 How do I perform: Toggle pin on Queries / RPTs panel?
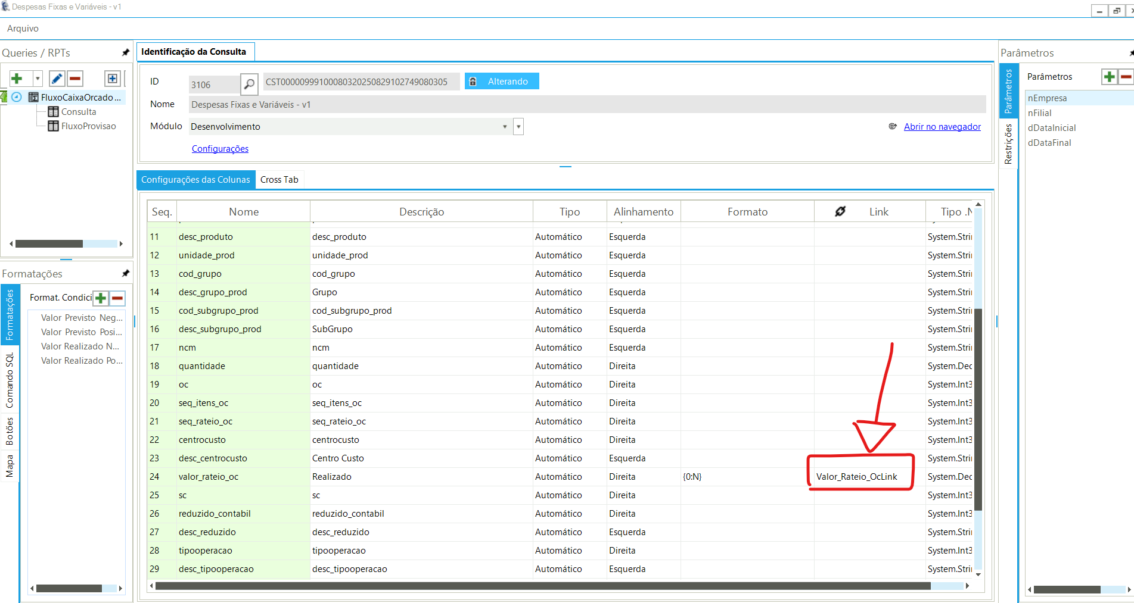click(x=125, y=53)
